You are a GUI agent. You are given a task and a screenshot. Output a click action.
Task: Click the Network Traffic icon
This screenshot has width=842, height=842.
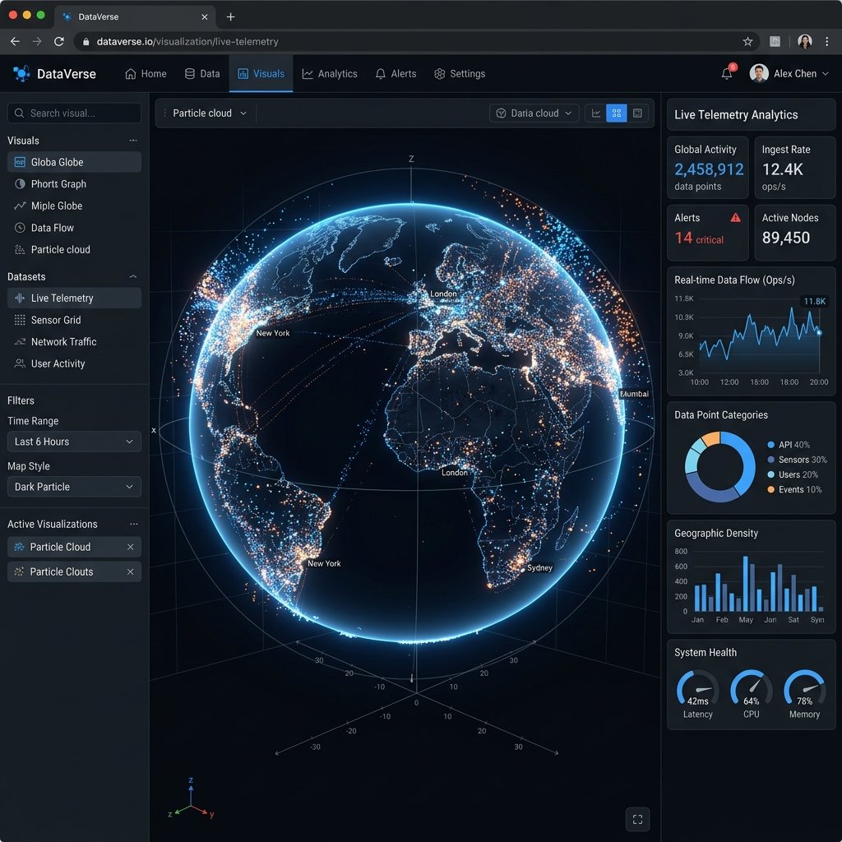20,341
